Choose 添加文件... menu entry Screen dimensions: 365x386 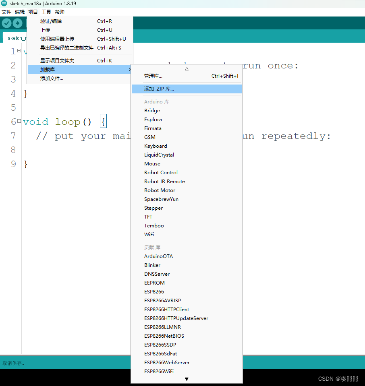(x=80, y=78)
